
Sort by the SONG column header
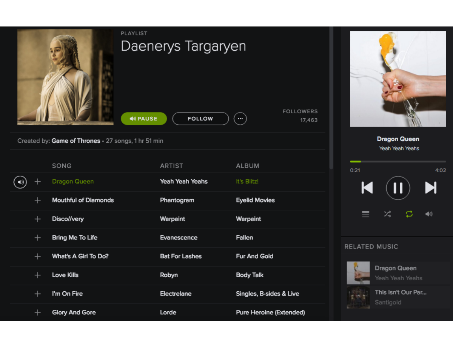62,166
